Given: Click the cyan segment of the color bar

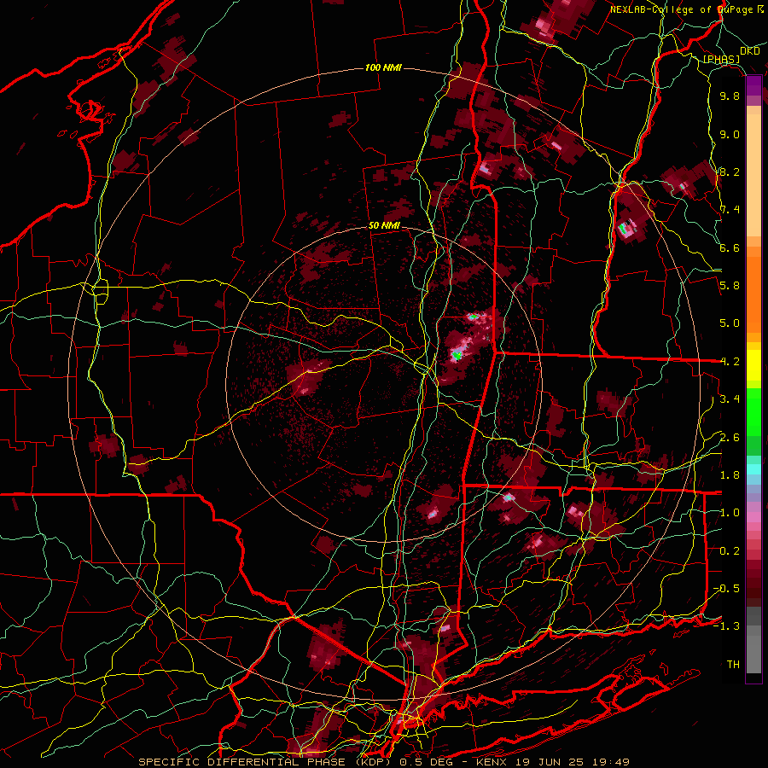Looking at the screenshot, I should (753, 469).
